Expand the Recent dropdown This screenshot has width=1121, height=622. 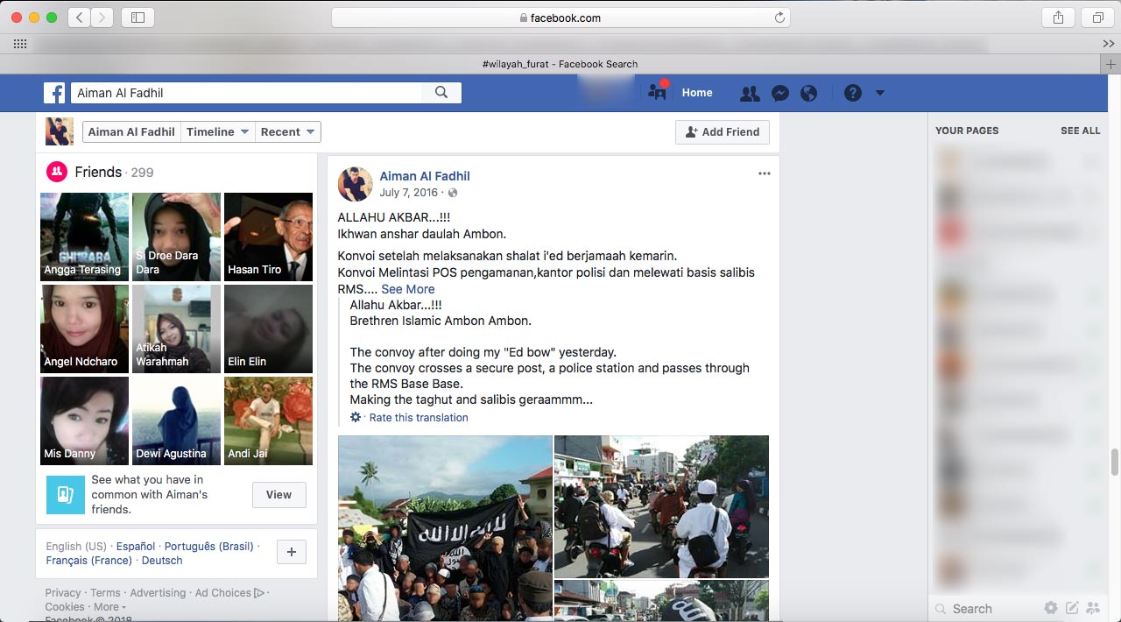pyautogui.click(x=287, y=132)
